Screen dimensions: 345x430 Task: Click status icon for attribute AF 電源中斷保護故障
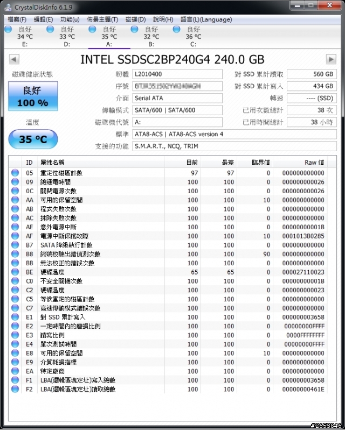[x=15, y=236]
